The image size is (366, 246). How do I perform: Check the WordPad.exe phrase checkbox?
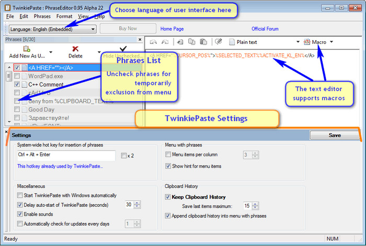pyautogui.click(x=17, y=76)
